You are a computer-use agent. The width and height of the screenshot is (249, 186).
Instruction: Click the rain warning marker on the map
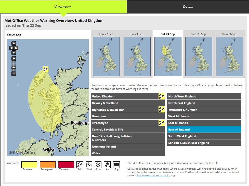pyautogui.click(x=45, y=69)
